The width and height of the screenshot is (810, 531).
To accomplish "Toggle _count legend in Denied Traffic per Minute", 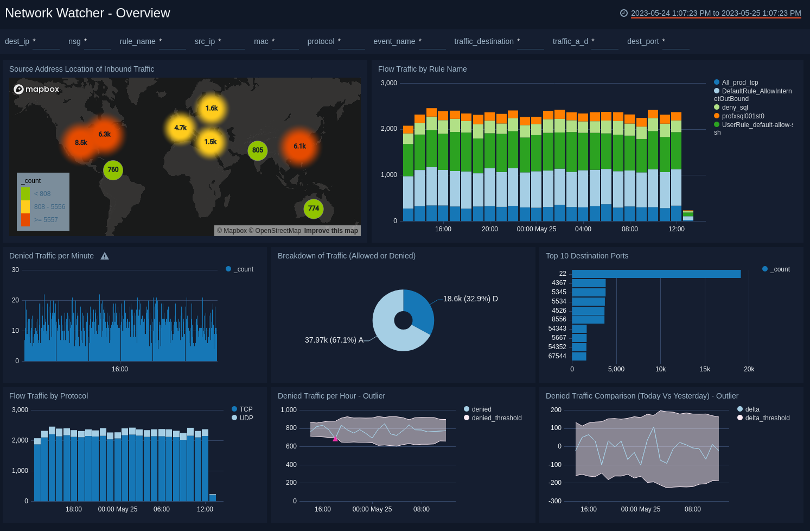I will [x=239, y=269].
